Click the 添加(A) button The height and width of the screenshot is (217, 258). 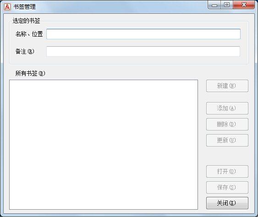point(227,108)
